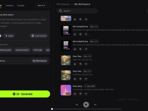148x111 pixels.
Task: Open the love story pink thumbnail
Action: click(x=66, y=90)
